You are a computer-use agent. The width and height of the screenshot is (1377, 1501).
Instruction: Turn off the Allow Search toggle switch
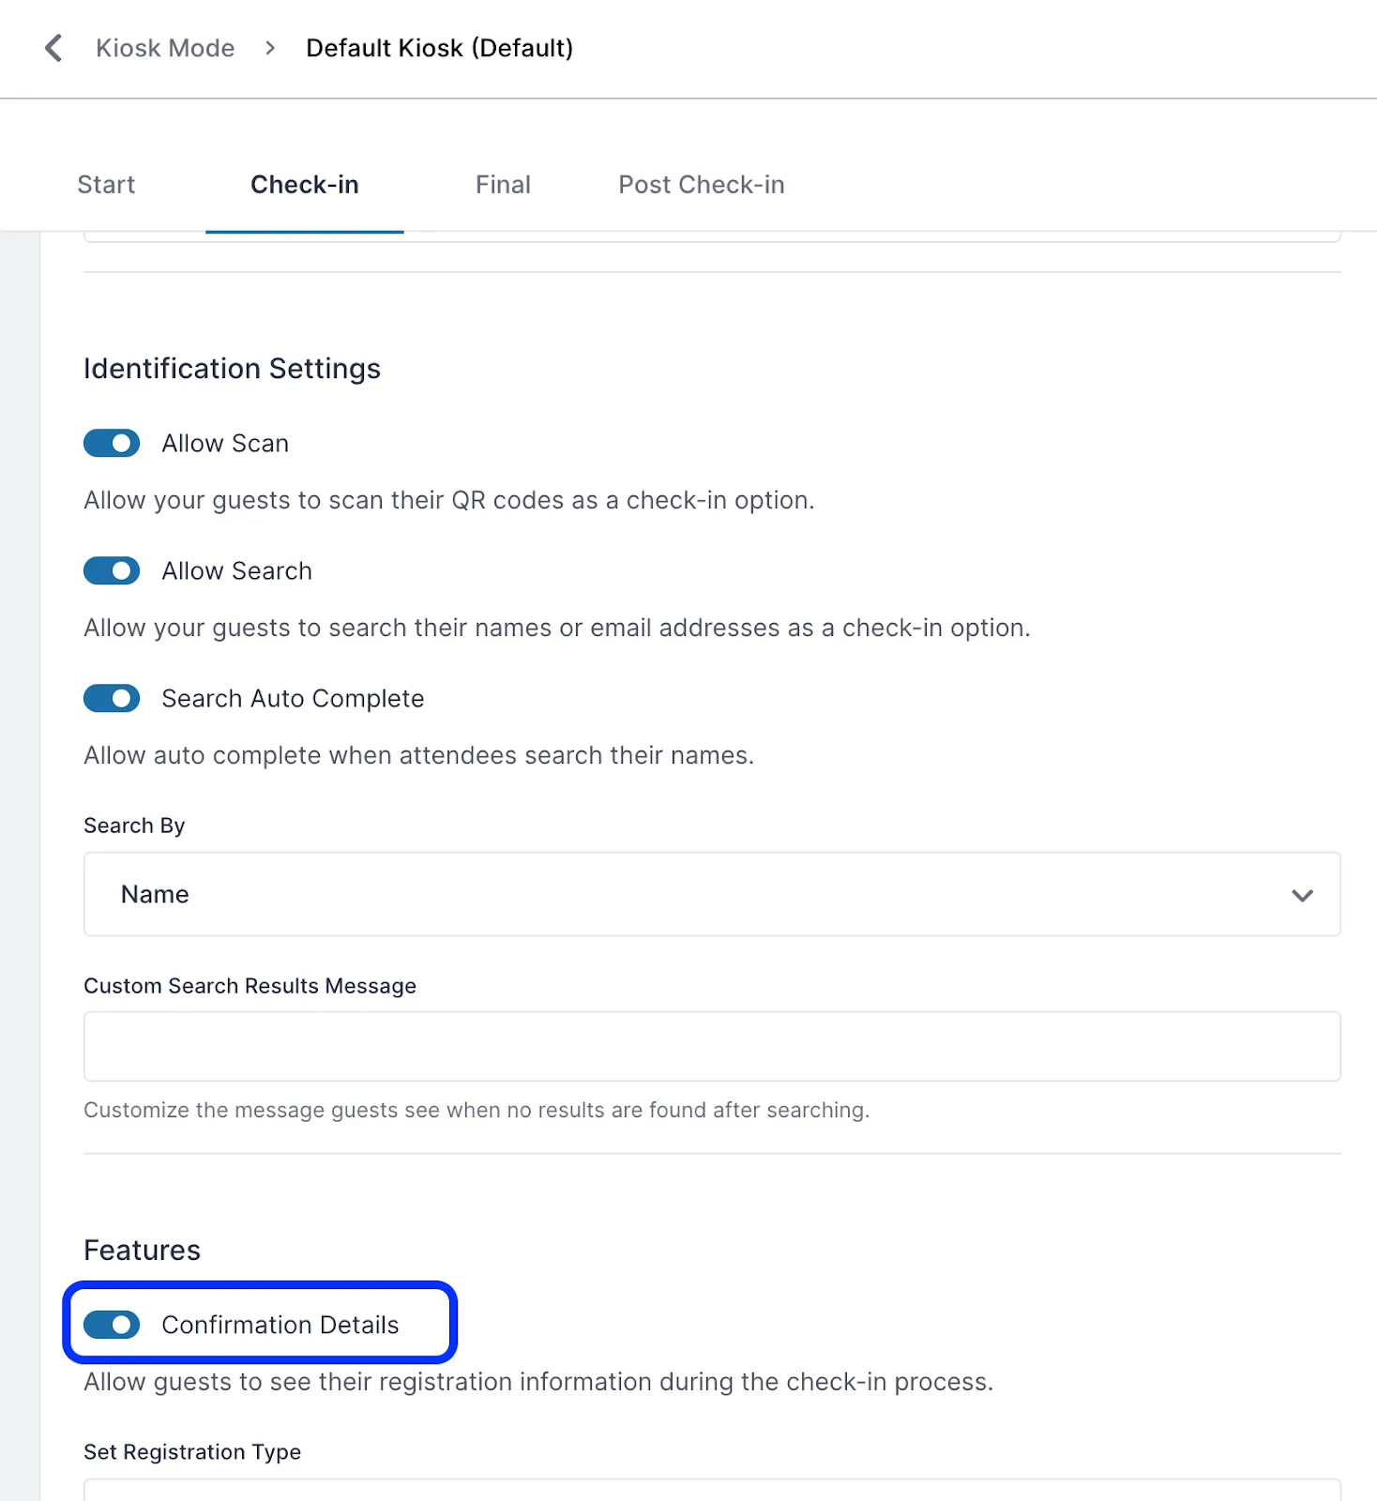point(112,571)
